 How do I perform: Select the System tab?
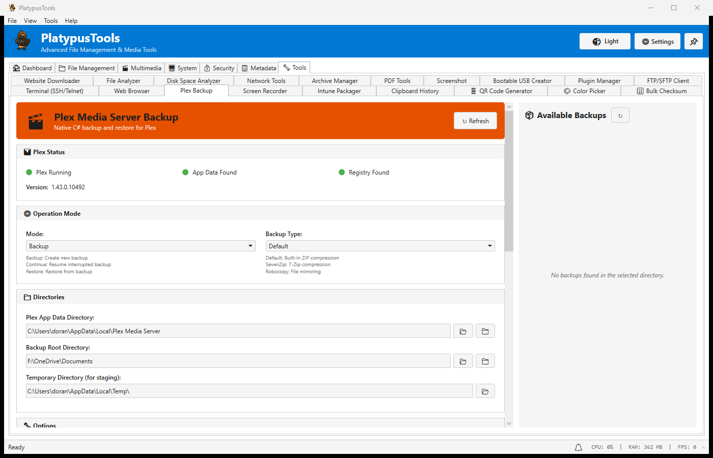pos(183,68)
